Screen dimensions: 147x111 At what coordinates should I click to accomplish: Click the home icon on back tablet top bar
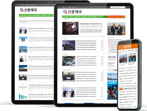tap(20, 5)
